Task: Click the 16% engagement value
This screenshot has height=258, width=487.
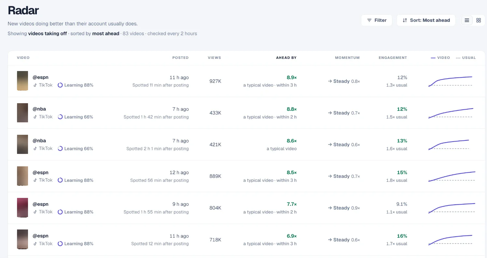Action: pyautogui.click(x=402, y=236)
